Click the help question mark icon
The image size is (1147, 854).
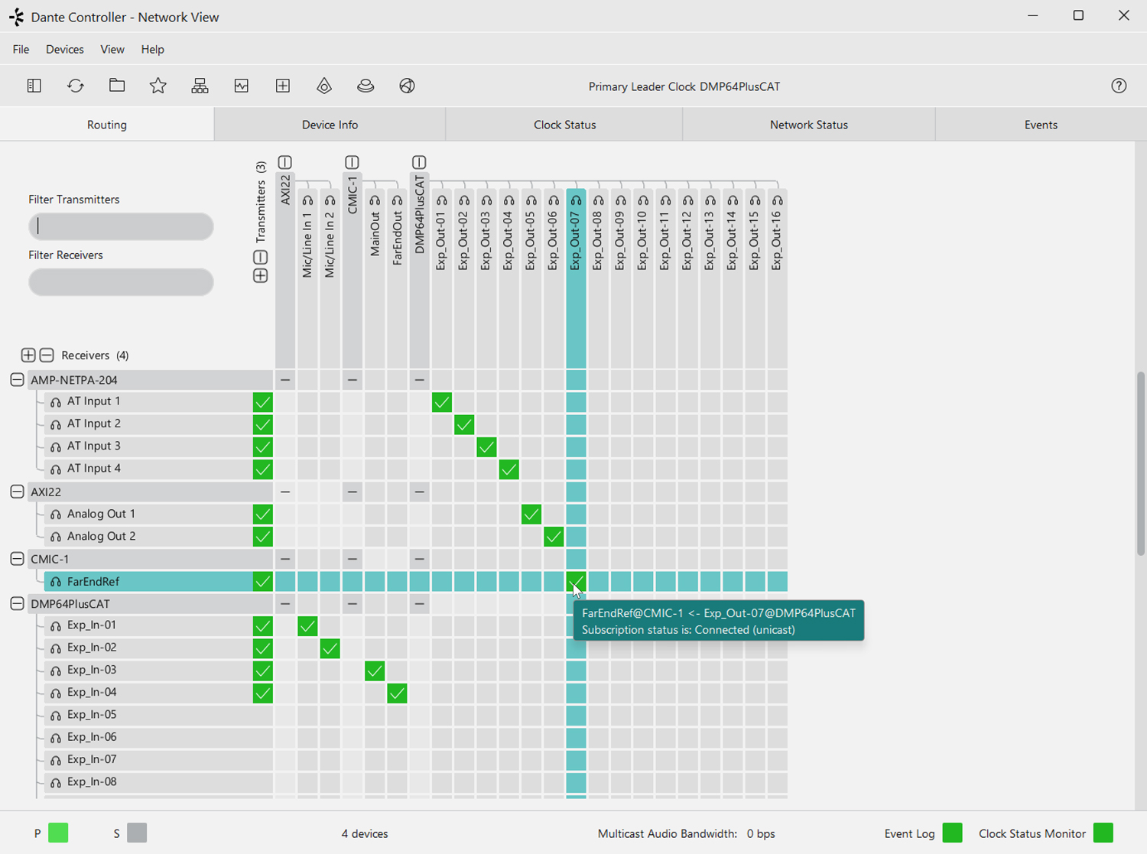(1119, 86)
